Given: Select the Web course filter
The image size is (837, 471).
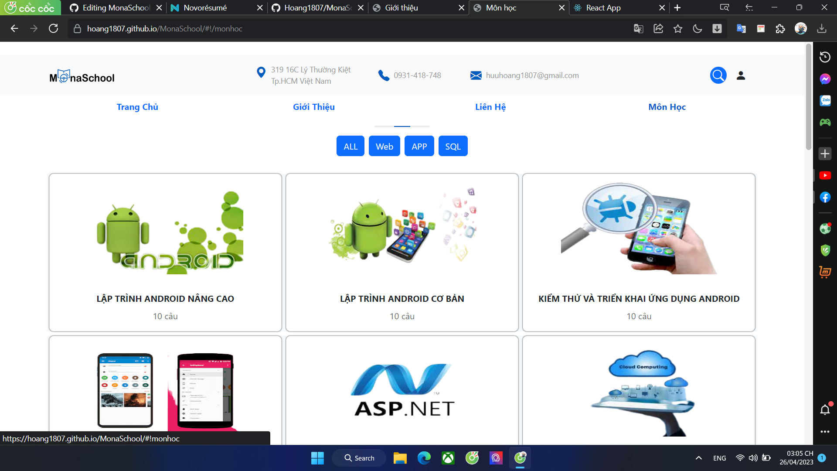Looking at the screenshot, I should pos(384,146).
